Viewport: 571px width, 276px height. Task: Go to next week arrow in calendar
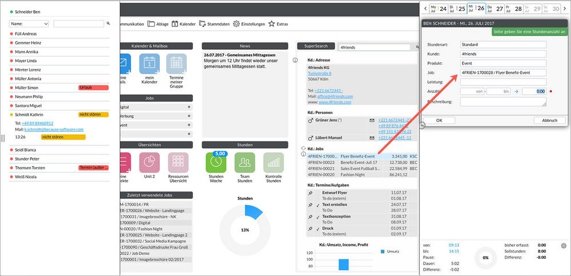coord(565,9)
